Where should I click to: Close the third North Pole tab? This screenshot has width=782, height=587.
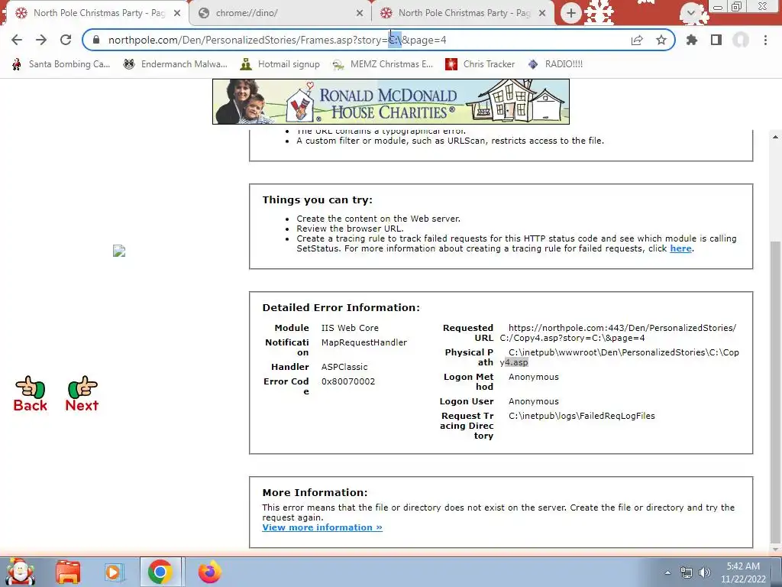click(x=543, y=14)
